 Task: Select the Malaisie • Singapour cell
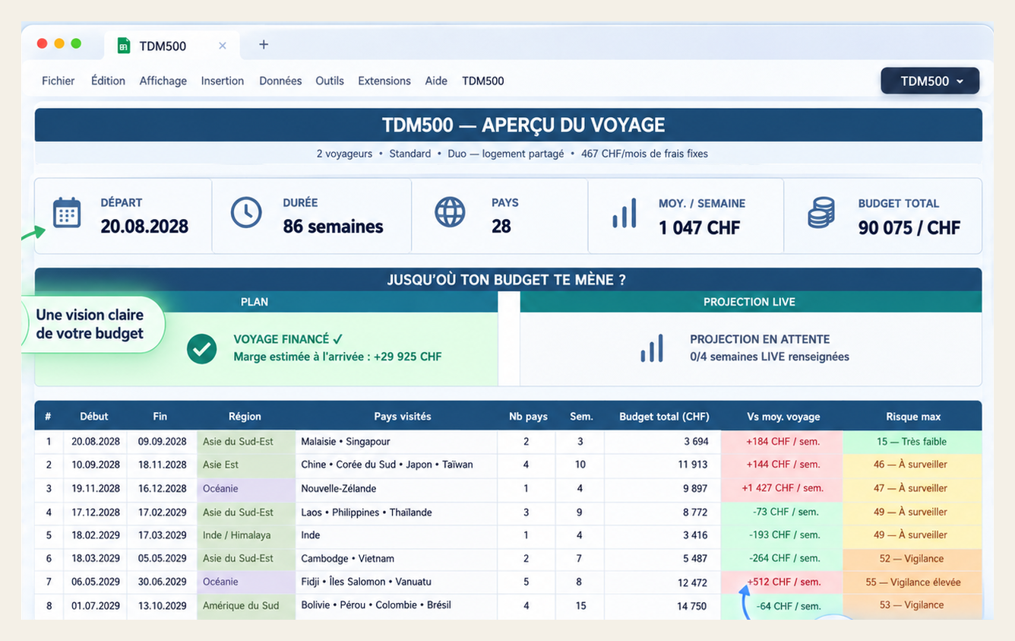tap(397, 442)
